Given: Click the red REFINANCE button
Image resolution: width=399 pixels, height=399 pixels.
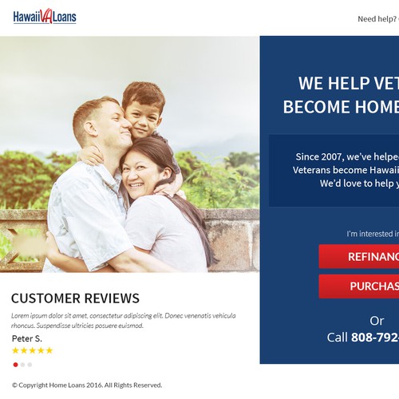Looking at the screenshot, I should [359, 256].
